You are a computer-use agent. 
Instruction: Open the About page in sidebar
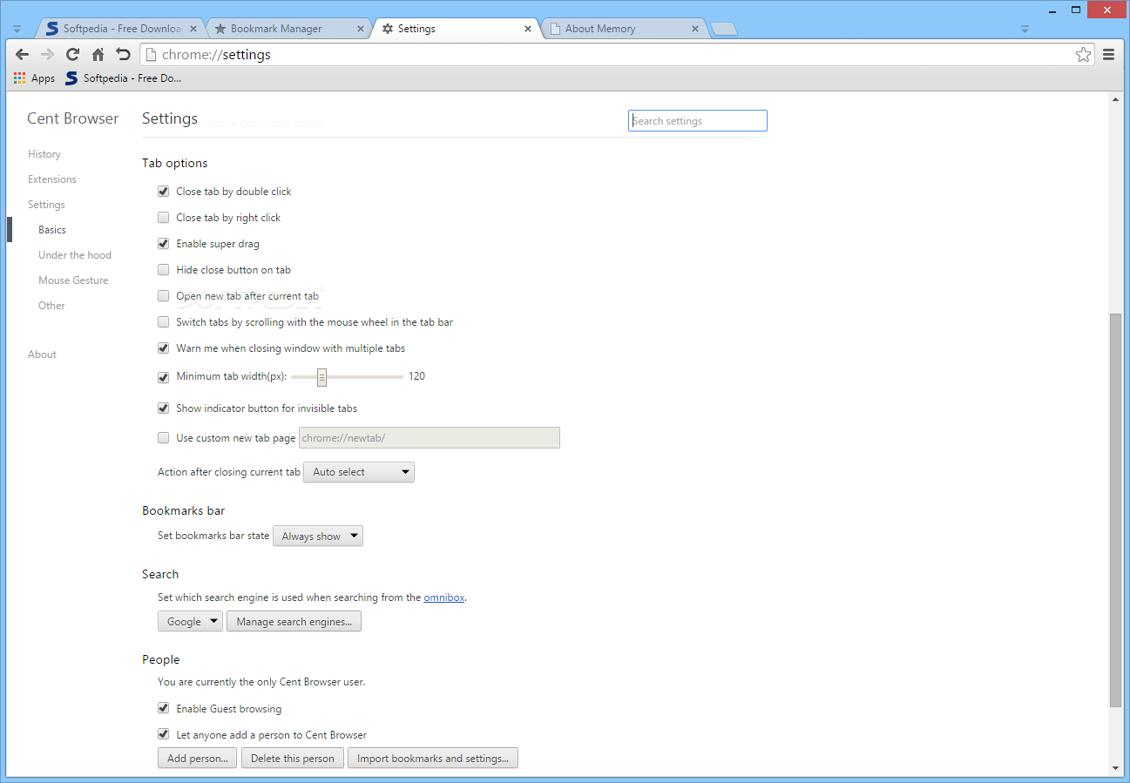pyautogui.click(x=42, y=354)
